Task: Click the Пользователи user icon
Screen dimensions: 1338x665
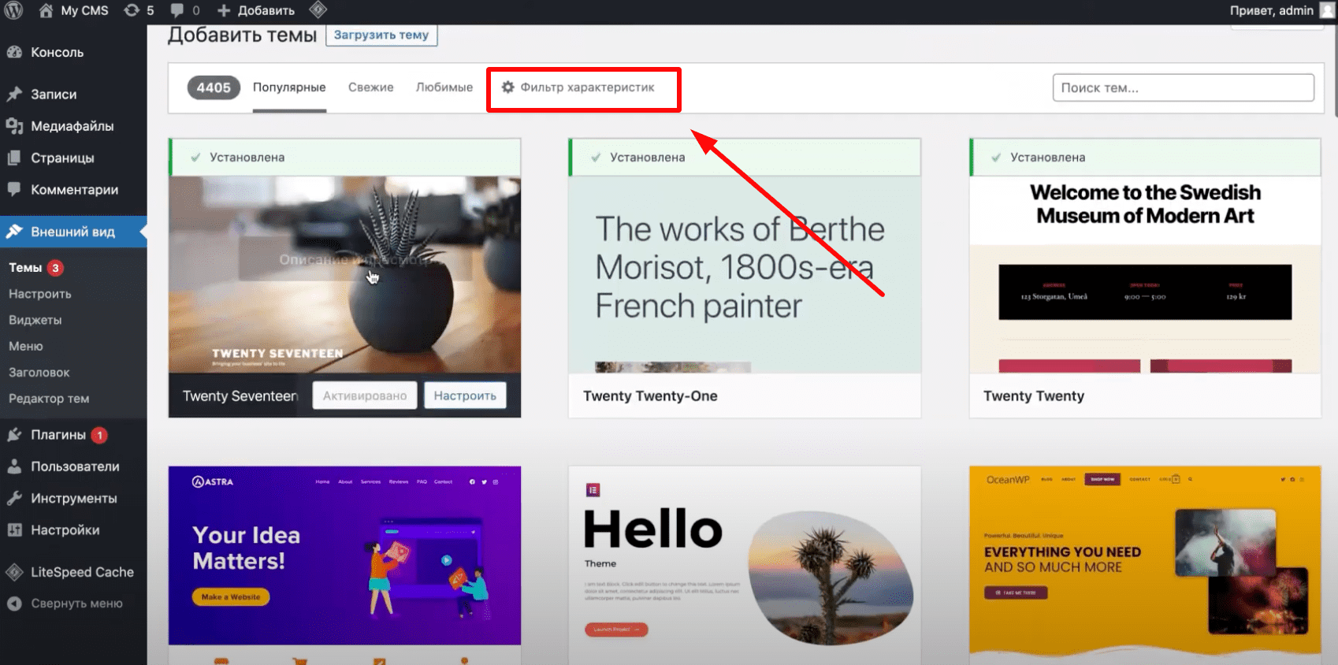Action: [x=14, y=466]
